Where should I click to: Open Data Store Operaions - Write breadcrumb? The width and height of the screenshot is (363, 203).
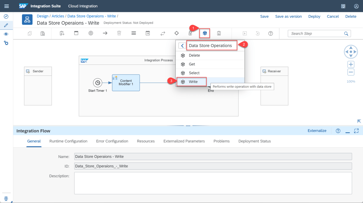pyautogui.click(x=92, y=16)
